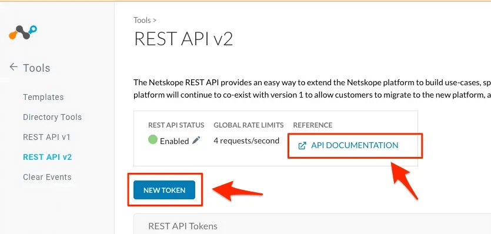Open Clear Events in the sidebar
The width and height of the screenshot is (491, 234).
[x=47, y=177]
